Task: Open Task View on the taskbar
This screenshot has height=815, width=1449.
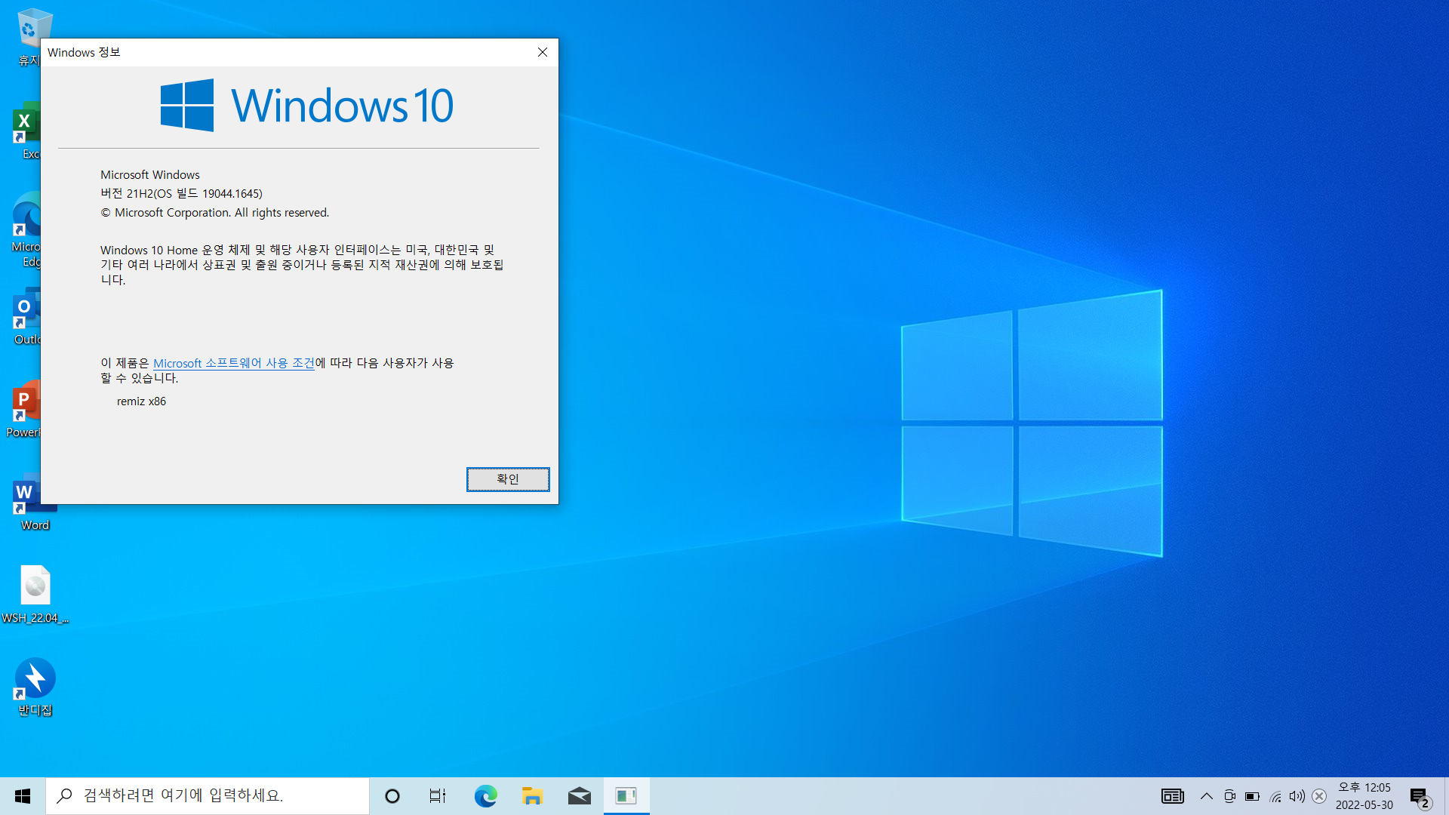Action: pyautogui.click(x=438, y=796)
